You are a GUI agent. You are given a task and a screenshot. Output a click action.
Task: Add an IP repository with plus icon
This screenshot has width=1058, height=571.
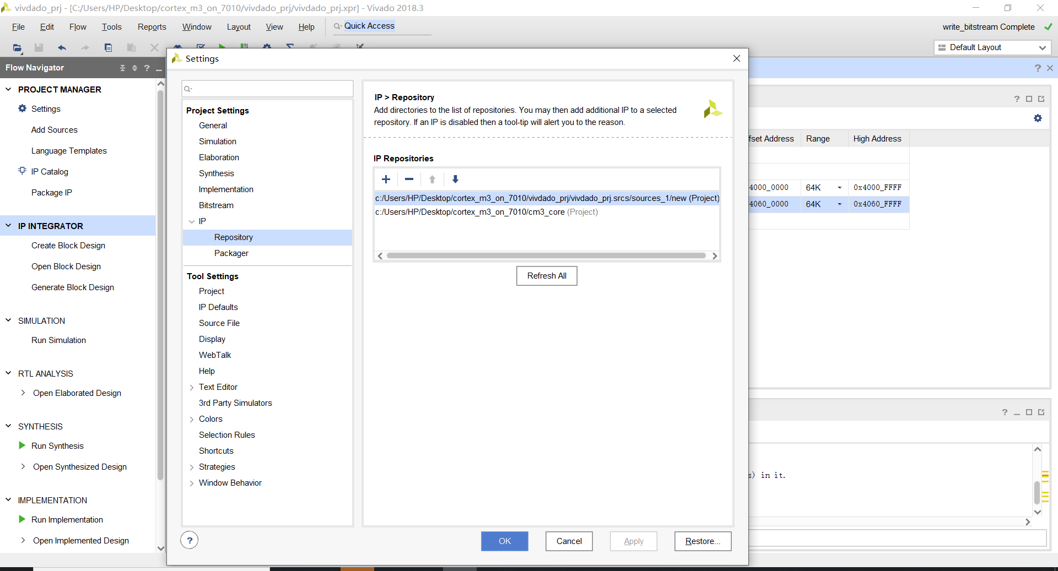coord(386,179)
